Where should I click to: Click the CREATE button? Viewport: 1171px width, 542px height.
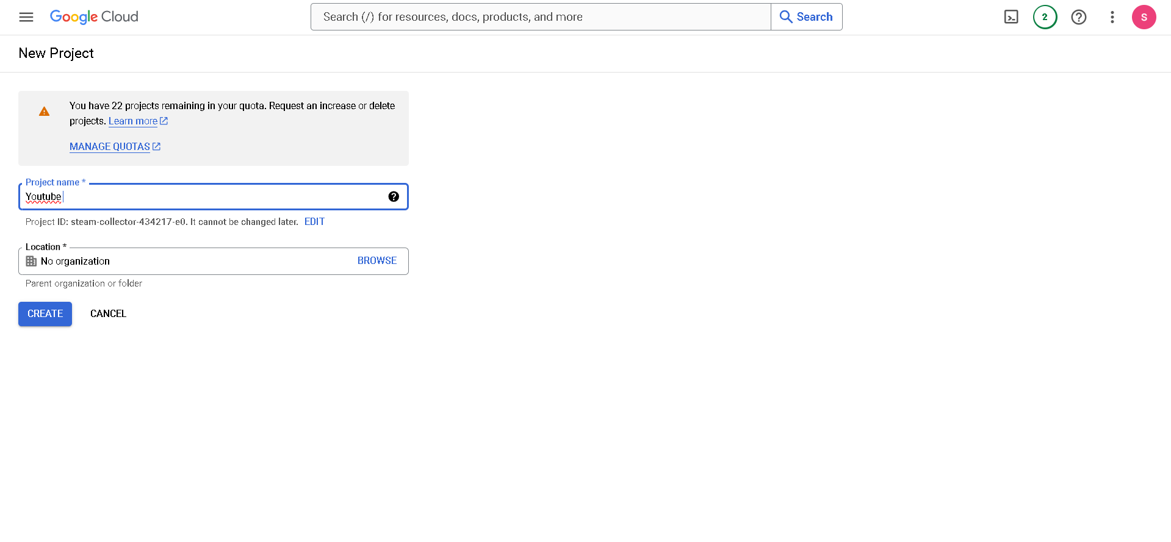[45, 314]
